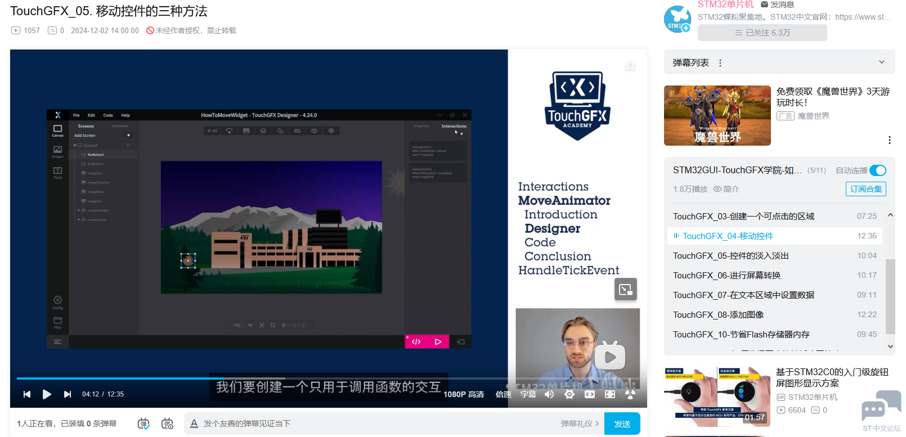Expand the 弹幕列表 panel chevron
Screen dimensions: 906x437
pos(881,62)
